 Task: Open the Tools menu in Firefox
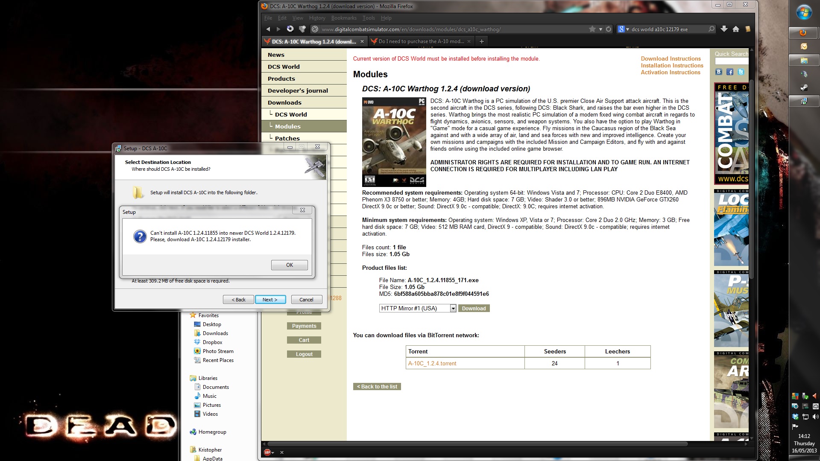369,18
